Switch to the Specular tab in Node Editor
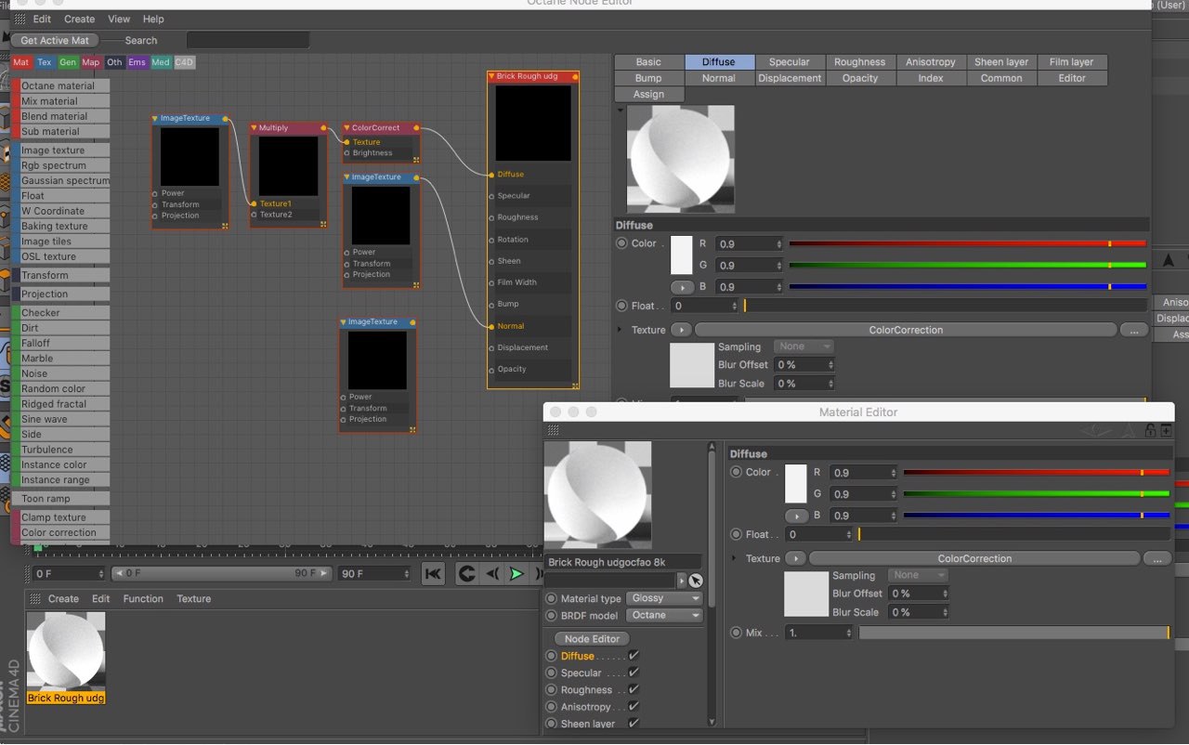The height and width of the screenshot is (745, 1189). (x=790, y=62)
